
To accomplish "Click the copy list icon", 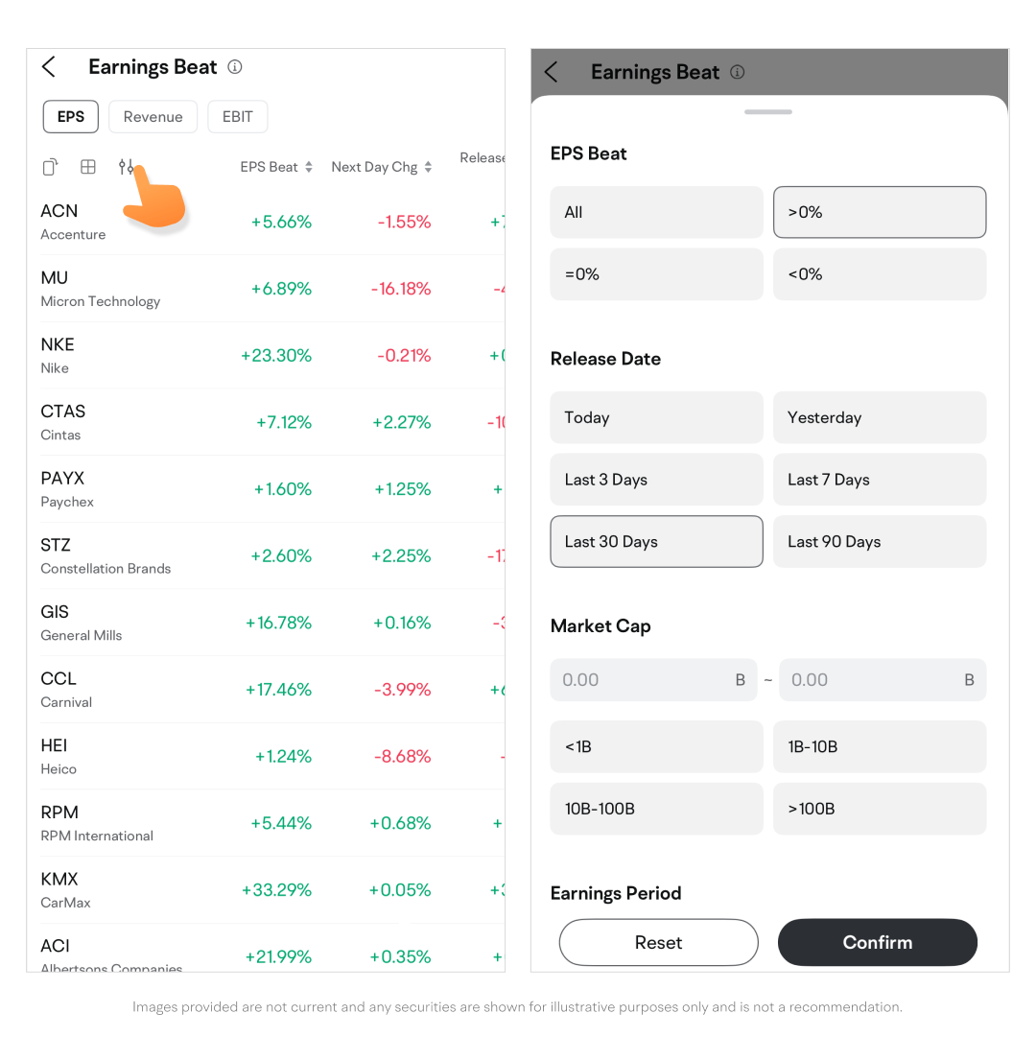I will 51,167.
